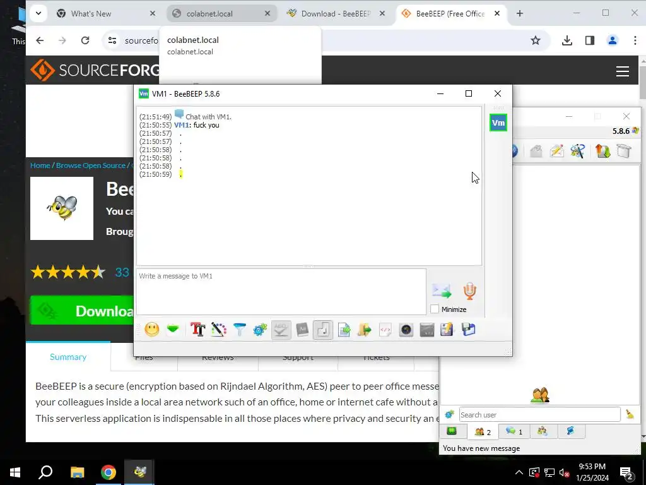The height and width of the screenshot is (485, 646).
Task: Click the up-down arrows file transfer icon
Action: [x=602, y=151]
